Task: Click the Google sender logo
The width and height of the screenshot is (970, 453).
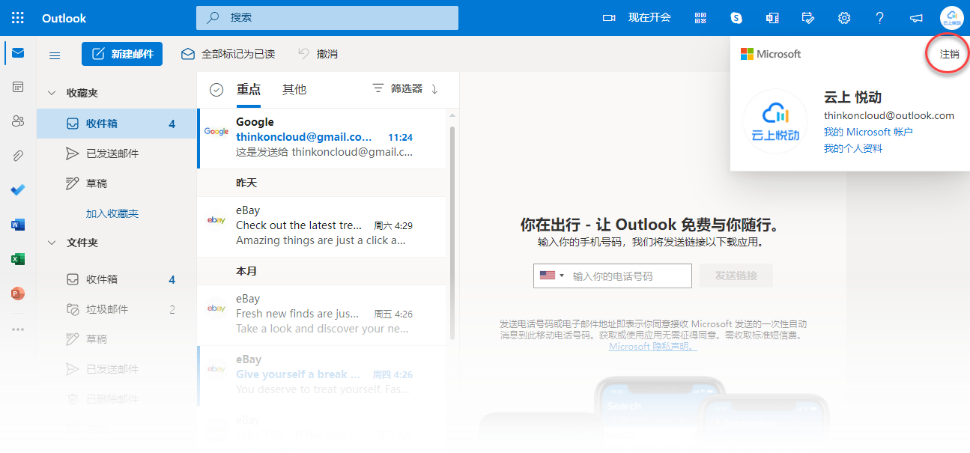Action: pos(216,132)
